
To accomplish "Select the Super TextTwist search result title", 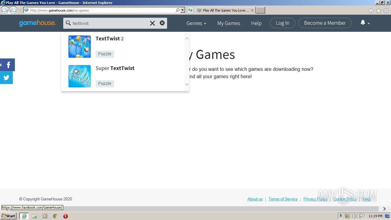I will point(115,68).
